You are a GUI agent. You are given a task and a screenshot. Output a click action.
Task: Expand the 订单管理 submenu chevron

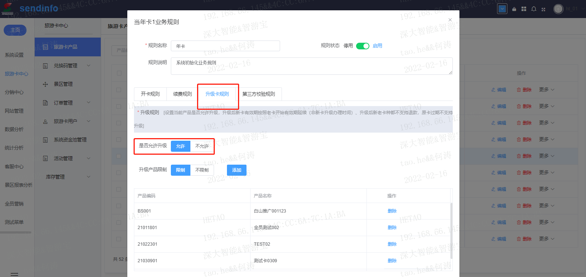[x=89, y=103]
